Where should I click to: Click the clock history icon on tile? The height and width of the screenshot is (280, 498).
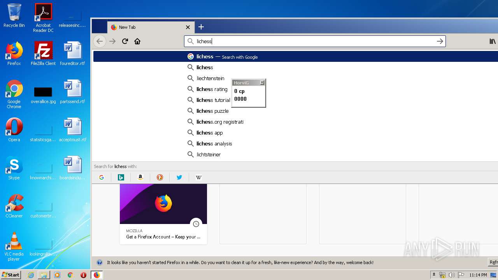tap(196, 224)
